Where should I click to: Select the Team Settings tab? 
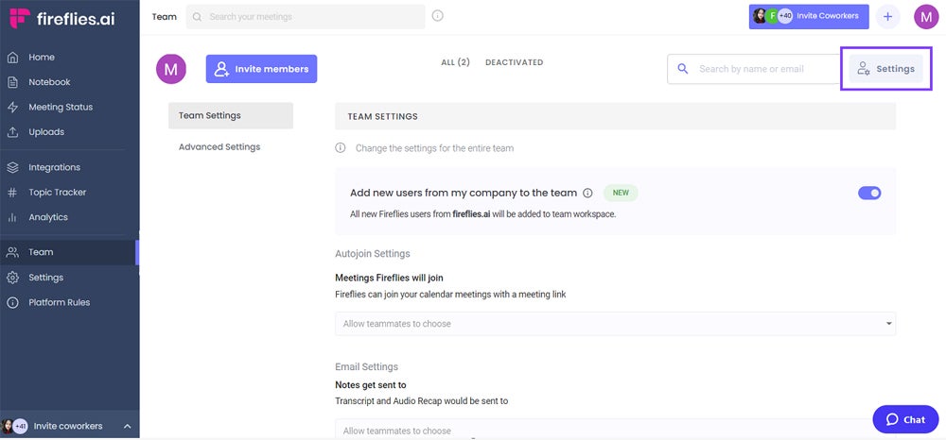[x=231, y=115]
